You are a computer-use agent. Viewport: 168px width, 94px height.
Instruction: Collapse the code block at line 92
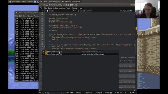click(x=44, y=36)
